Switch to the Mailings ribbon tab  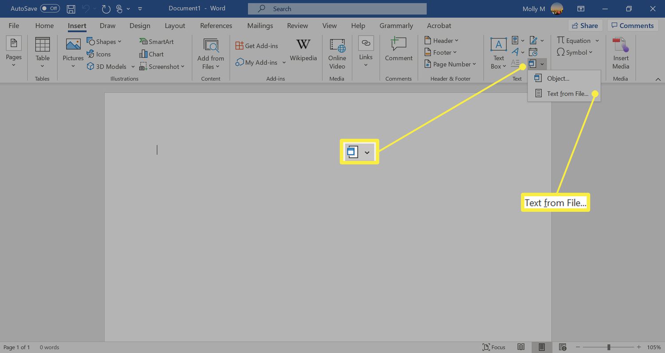[260, 25]
